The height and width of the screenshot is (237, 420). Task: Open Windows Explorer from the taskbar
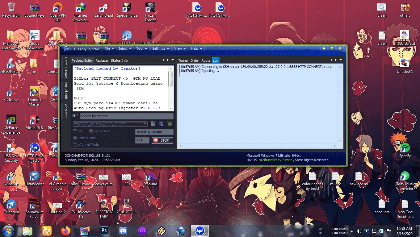point(27,231)
